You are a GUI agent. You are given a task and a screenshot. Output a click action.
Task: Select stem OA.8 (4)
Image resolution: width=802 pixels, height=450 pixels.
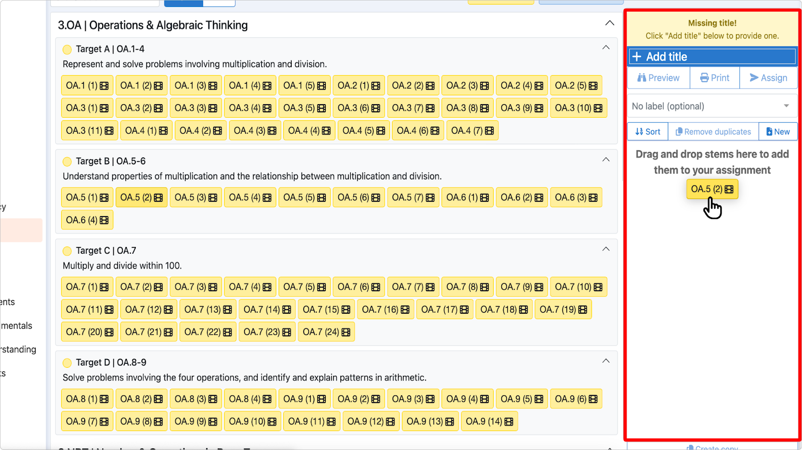tap(250, 399)
